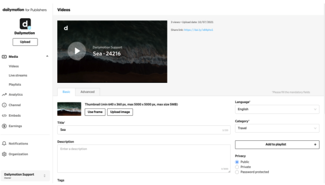Click the Organization gear icon
This screenshot has width=325, height=185.
click(4, 154)
